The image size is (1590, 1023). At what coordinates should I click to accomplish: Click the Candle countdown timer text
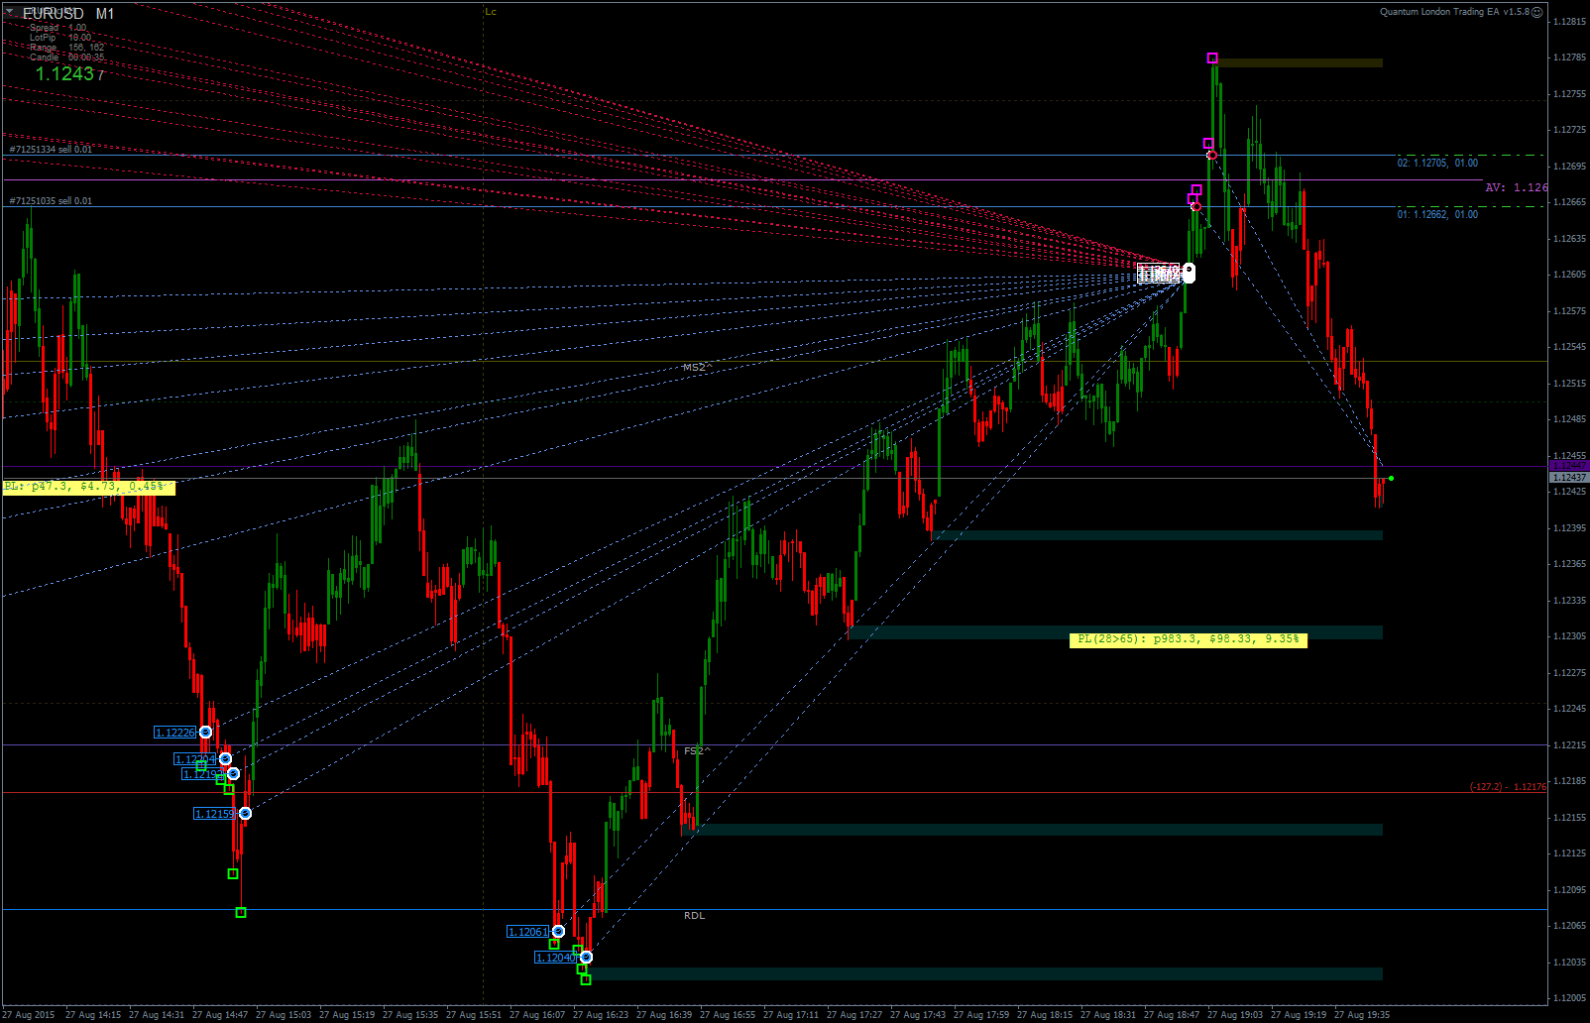[x=66, y=57]
